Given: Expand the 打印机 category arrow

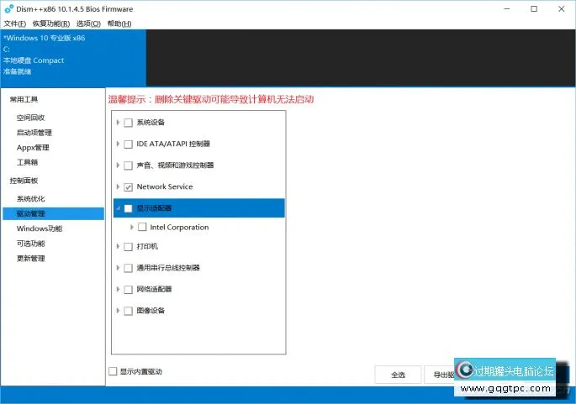Looking at the screenshot, I should pyautogui.click(x=118, y=247).
